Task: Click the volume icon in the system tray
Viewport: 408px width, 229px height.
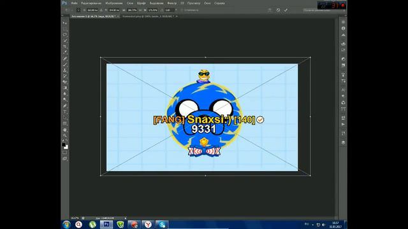Action: point(323,225)
